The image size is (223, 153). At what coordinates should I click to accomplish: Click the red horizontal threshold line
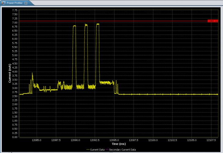point(122,21)
